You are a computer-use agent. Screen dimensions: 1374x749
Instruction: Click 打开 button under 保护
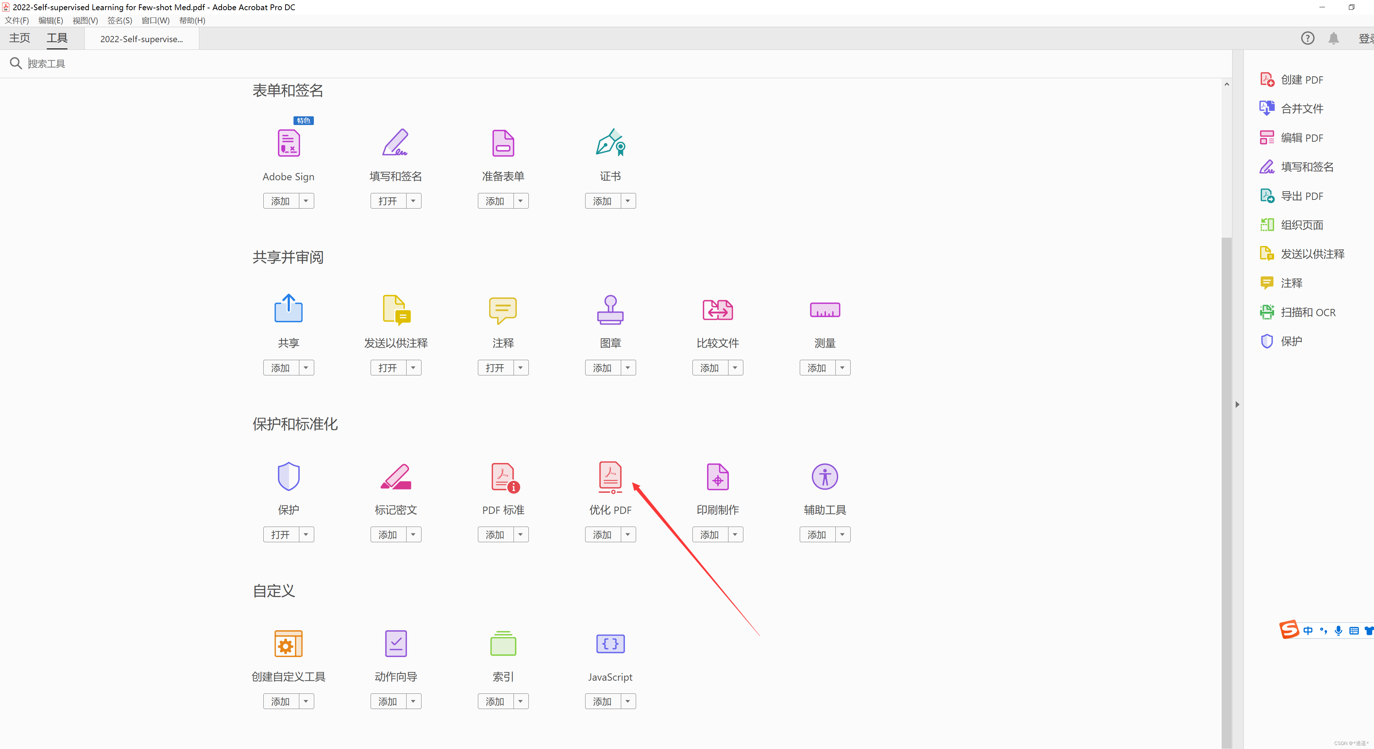coord(280,534)
